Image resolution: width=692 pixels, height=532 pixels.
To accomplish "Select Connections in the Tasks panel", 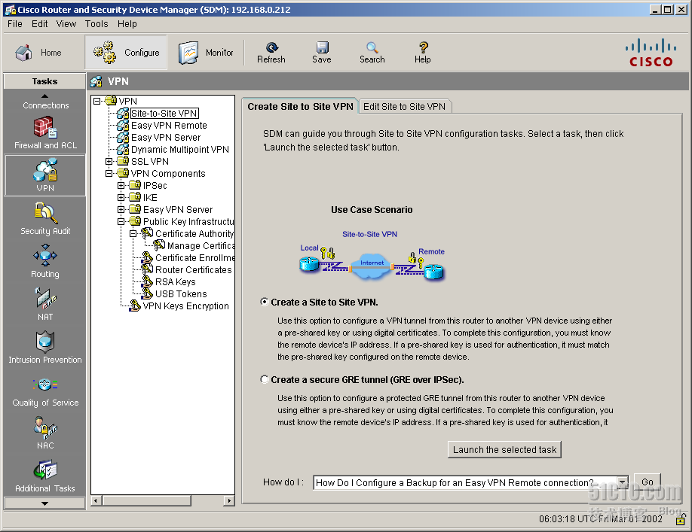I will (45, 105).
